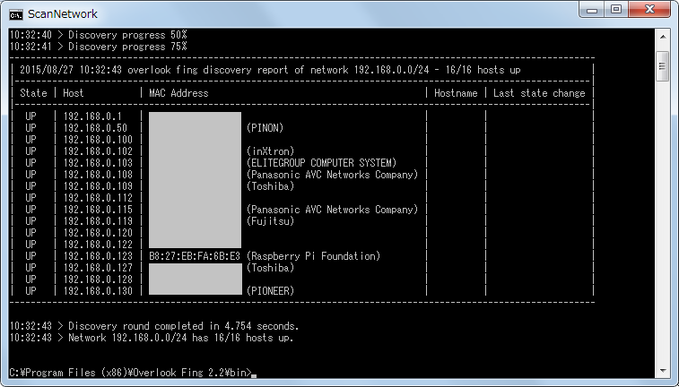
Task: Click the (ELITEGROUP COMPUTER SYSTEM) vendor text
Action: [x=321, y=163]
